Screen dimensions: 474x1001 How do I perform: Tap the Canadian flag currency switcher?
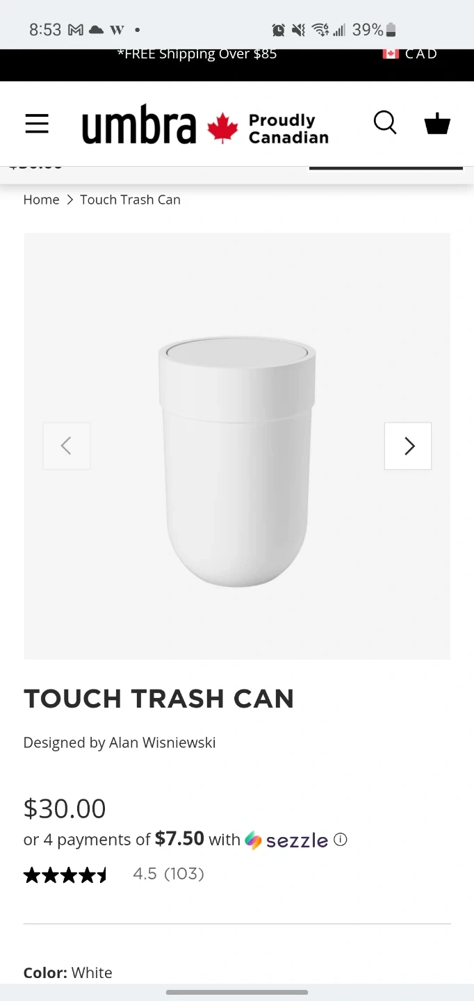(x=391, y=54)
